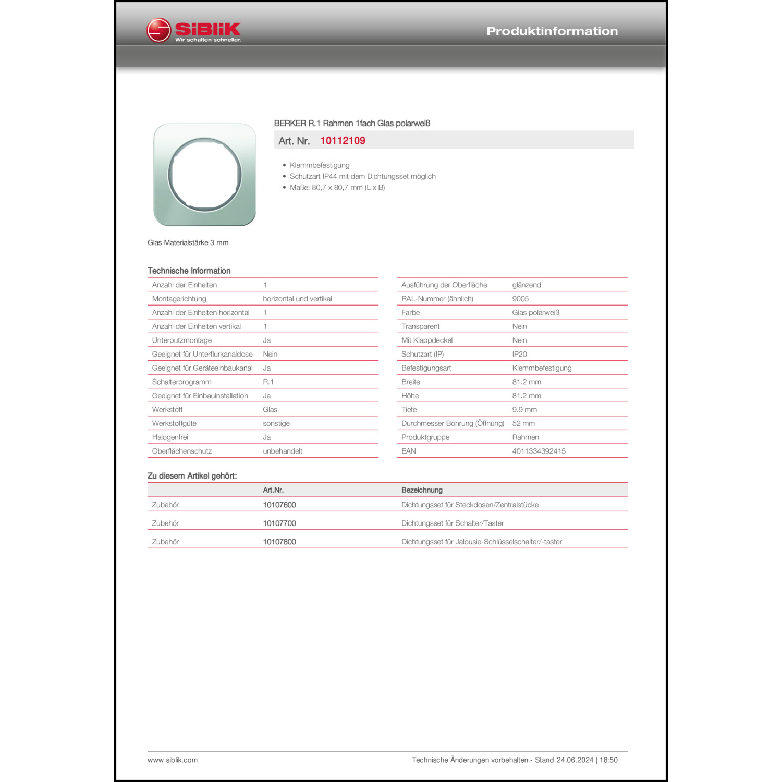Click the Bezeichnung column header

pos(422,490)
